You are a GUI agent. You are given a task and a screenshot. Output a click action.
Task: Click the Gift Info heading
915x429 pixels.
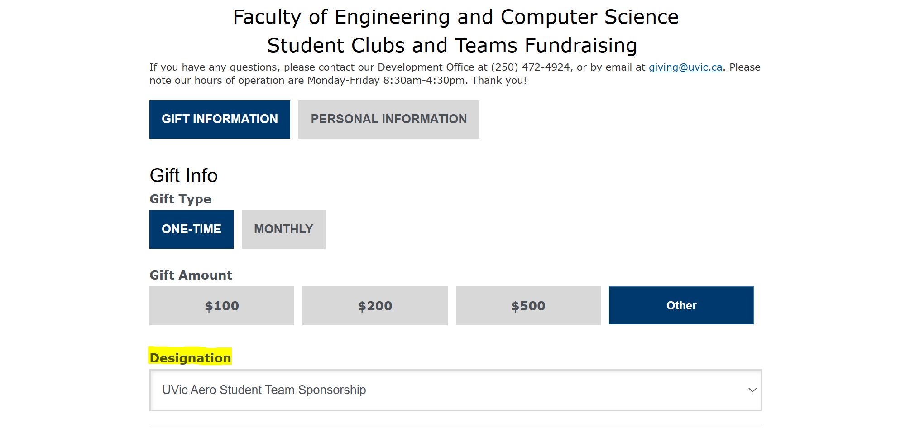click(183, 175)
